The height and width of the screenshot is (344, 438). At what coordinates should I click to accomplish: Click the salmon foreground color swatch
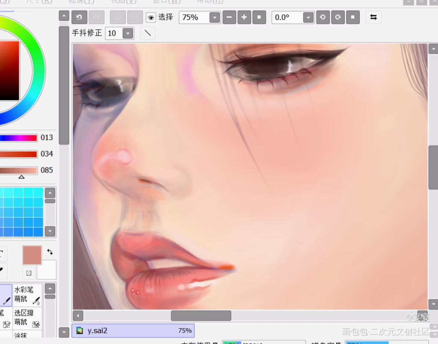click(32, 255)
